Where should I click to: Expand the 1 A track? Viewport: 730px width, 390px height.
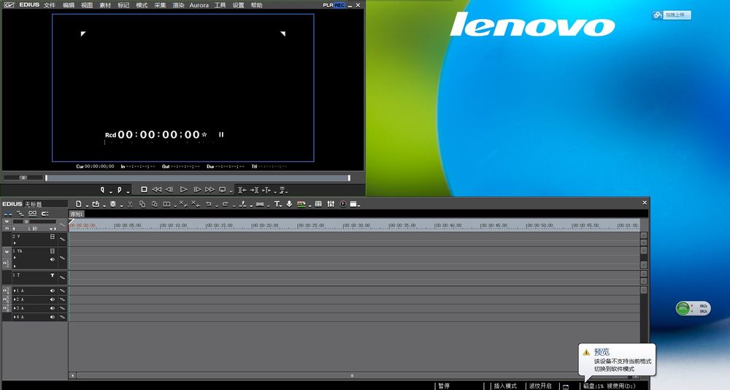[x=15, y=291]
